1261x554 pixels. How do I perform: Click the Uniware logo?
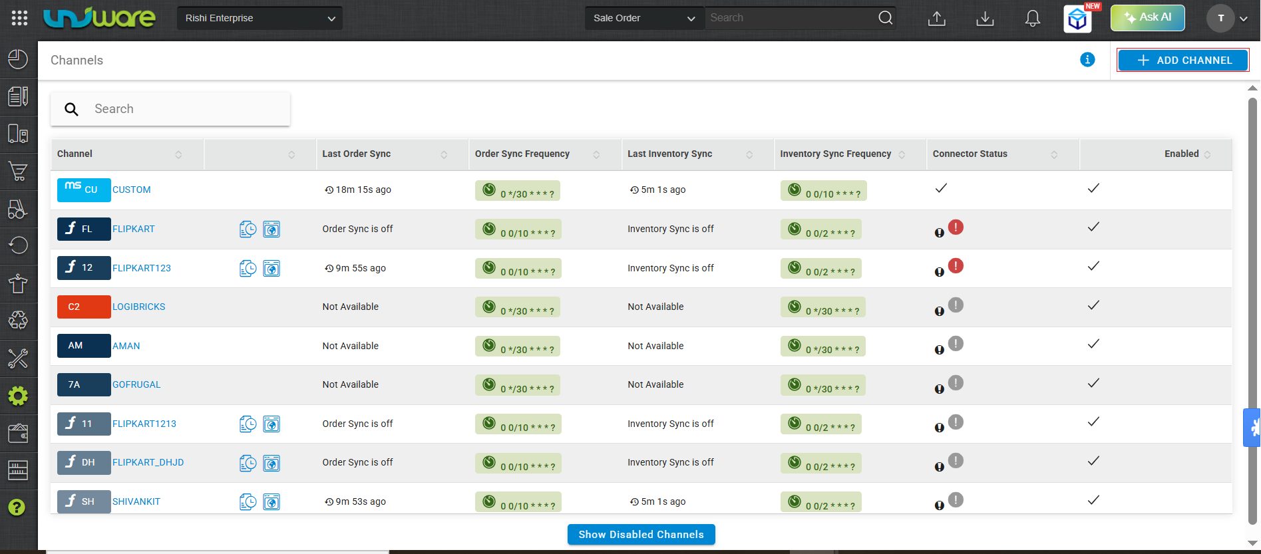point(99,18)
